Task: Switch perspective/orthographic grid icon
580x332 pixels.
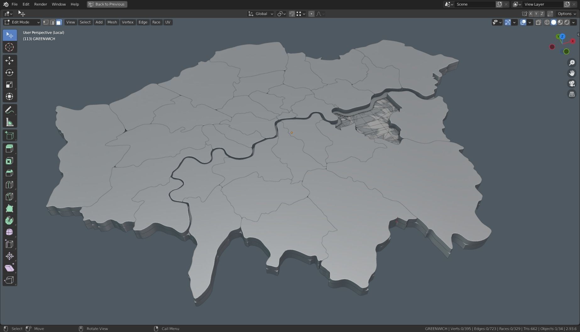Action: [572, 94]
